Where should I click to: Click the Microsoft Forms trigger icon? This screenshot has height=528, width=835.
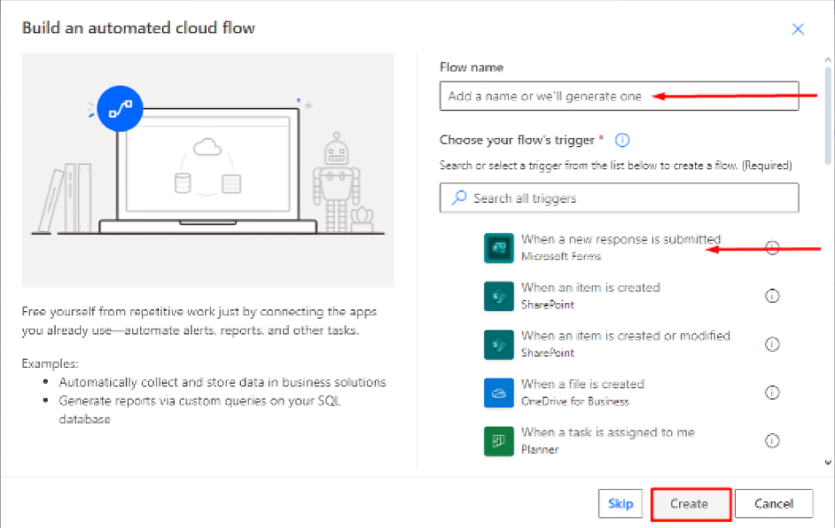[x=498, y=248]
